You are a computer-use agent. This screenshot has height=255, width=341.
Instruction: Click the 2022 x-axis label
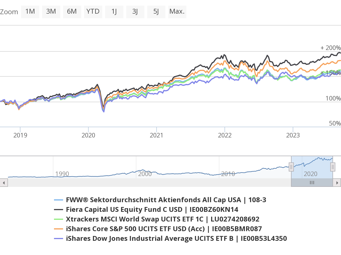(x=224, y=135)
